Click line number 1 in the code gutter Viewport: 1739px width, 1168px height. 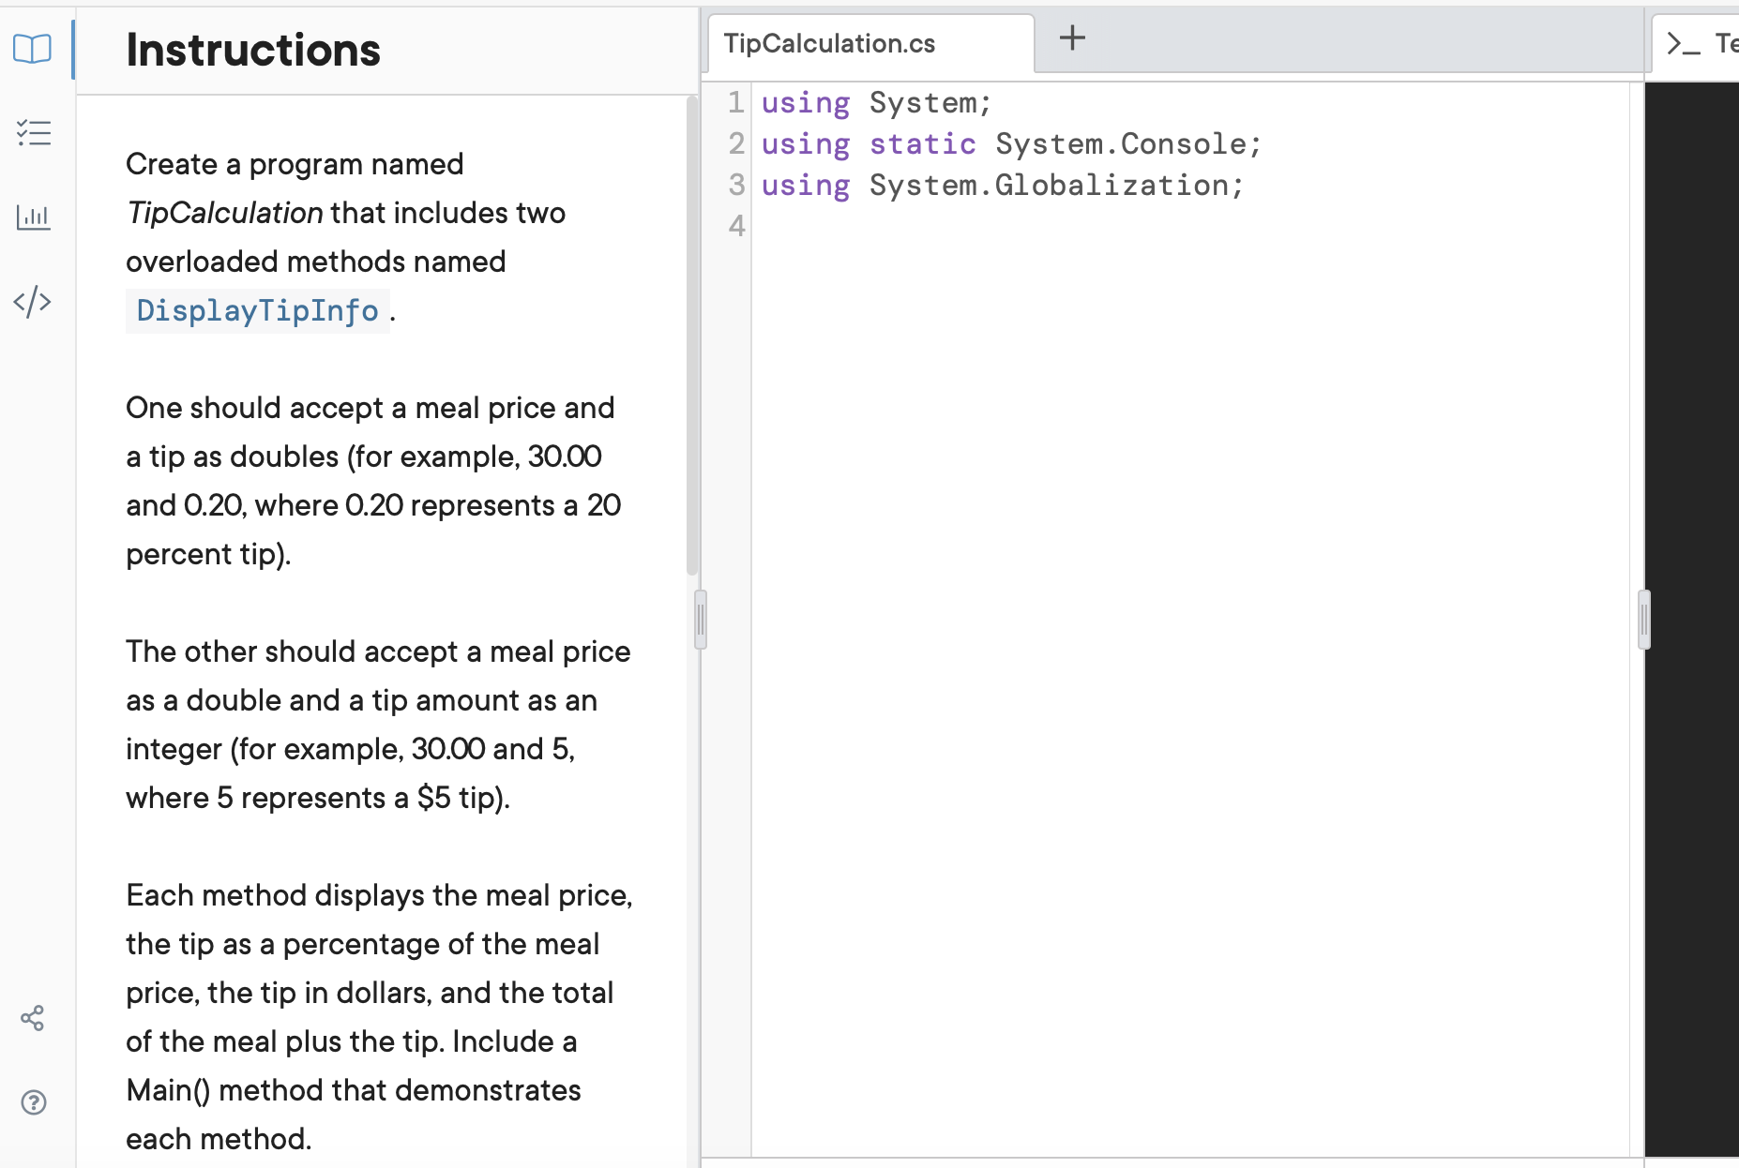735,103
